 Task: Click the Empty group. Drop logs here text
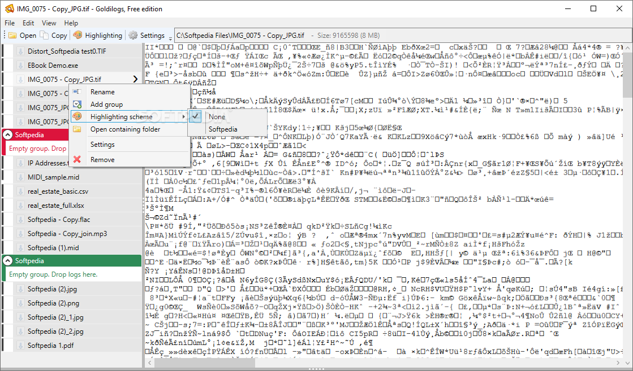pos(53,274)
